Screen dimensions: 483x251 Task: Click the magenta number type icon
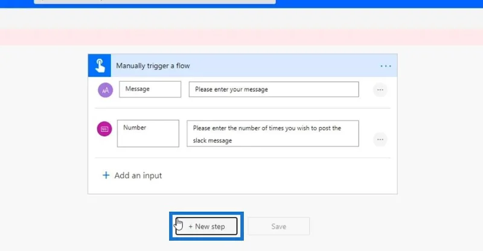pos(104,129)
